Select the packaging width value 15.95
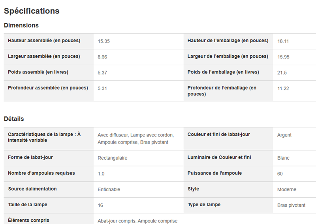316x224 pixels. 283,57
